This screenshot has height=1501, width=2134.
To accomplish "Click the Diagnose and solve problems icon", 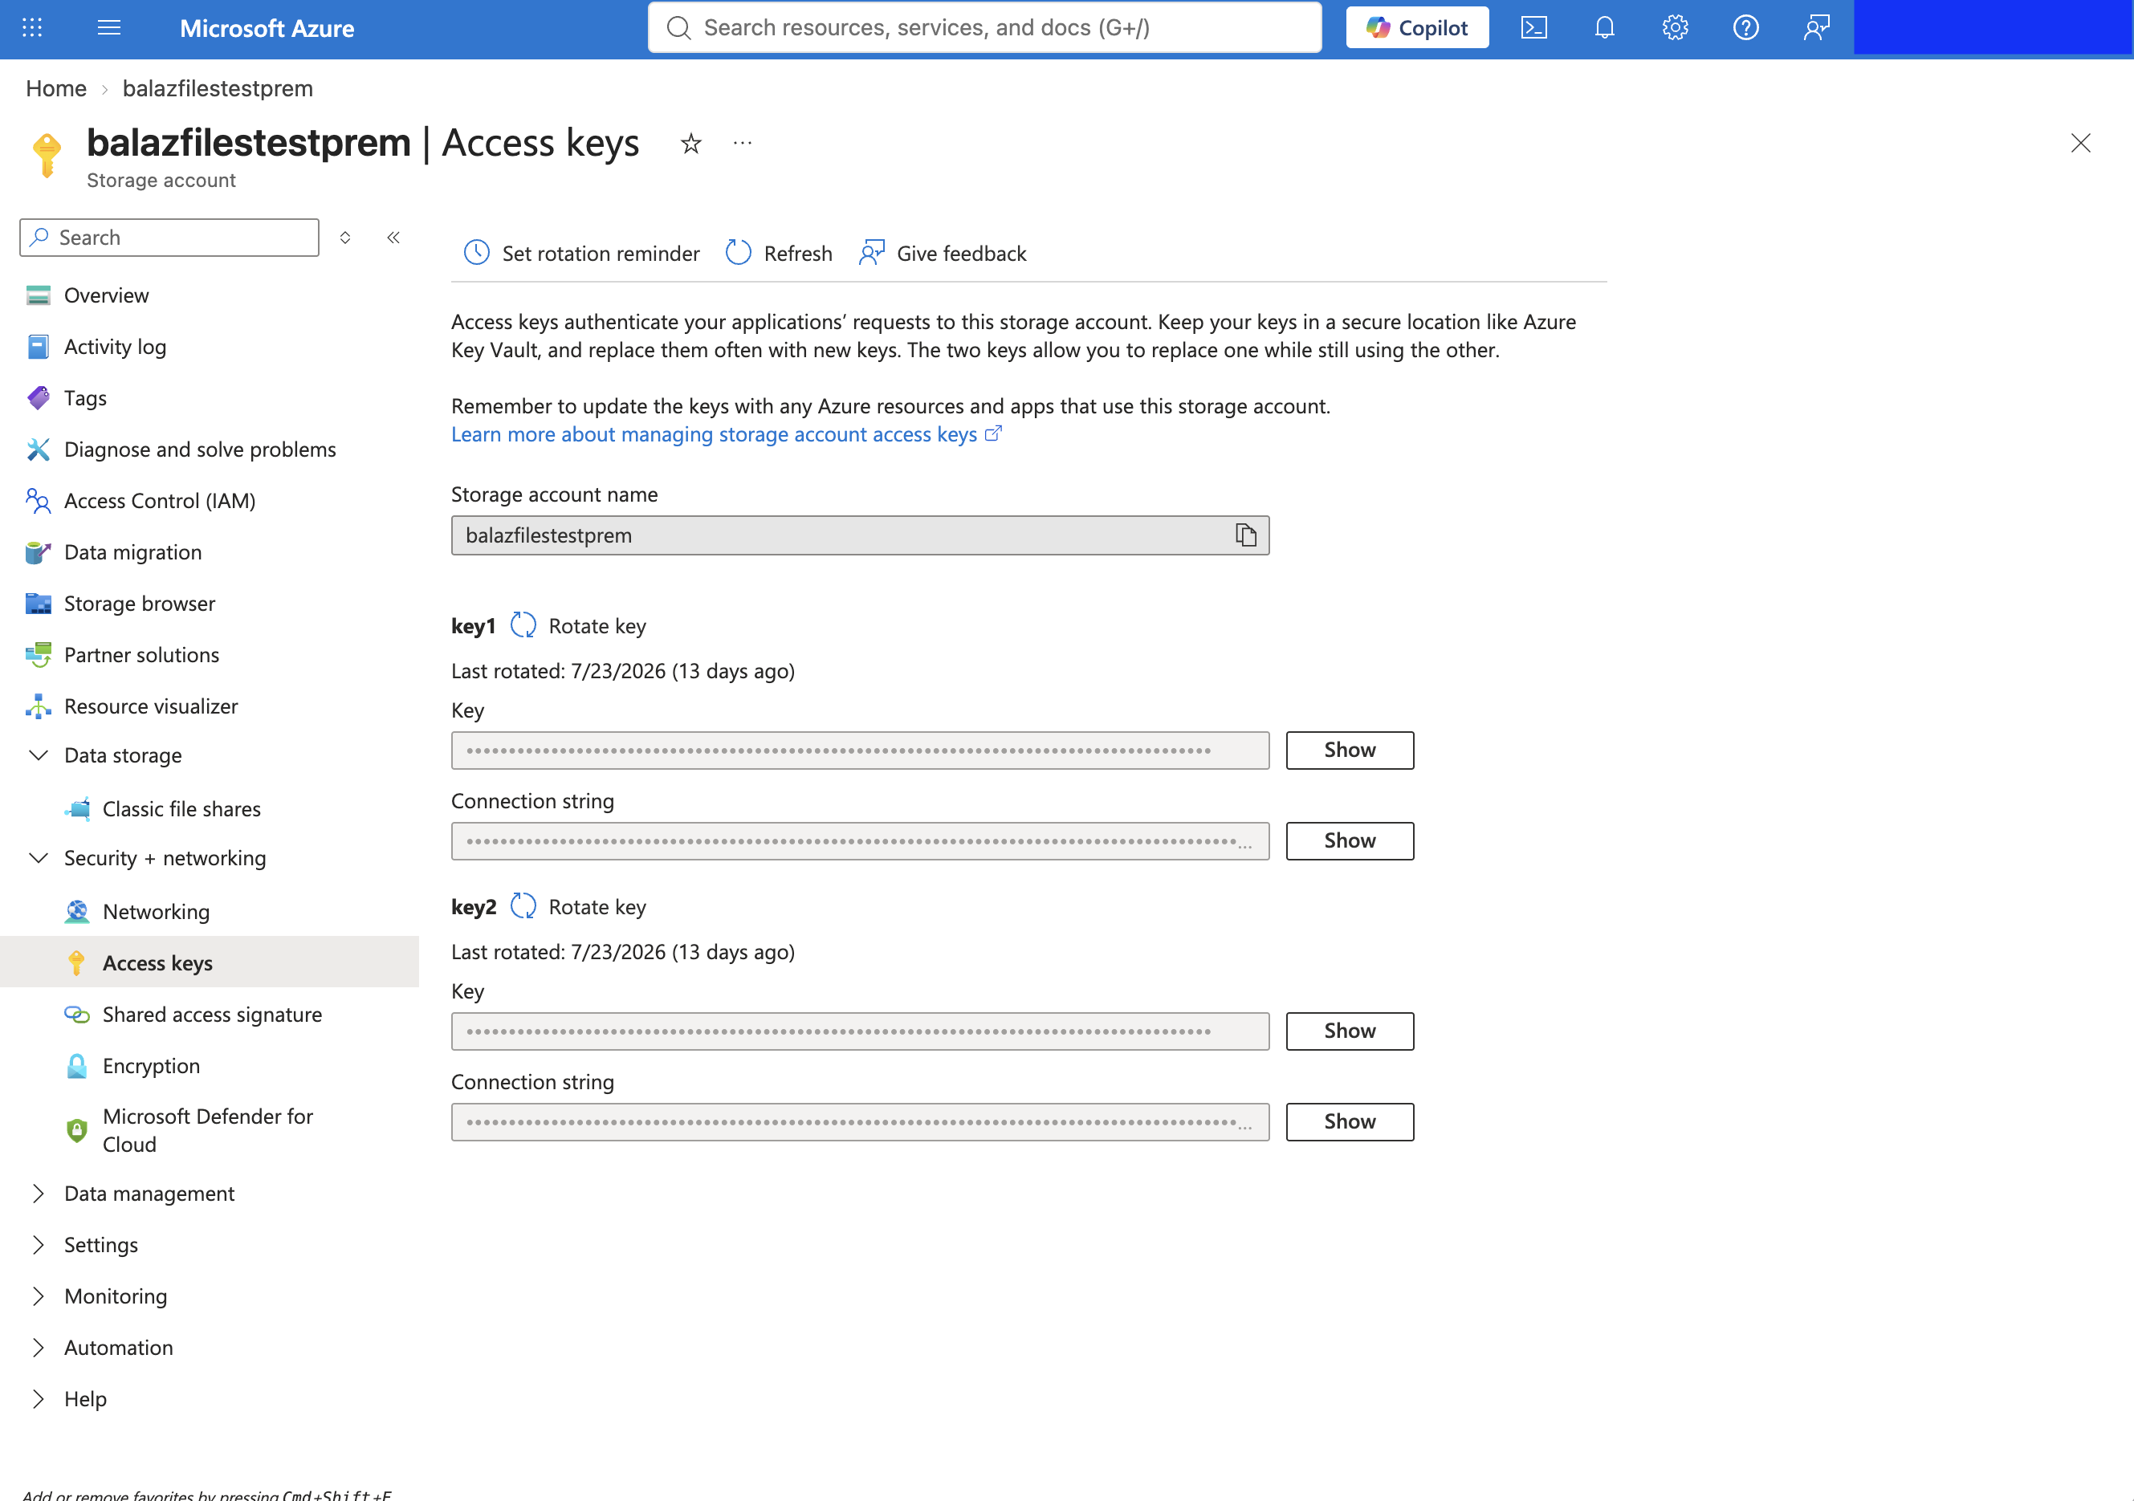I will (x=38, y=449).
